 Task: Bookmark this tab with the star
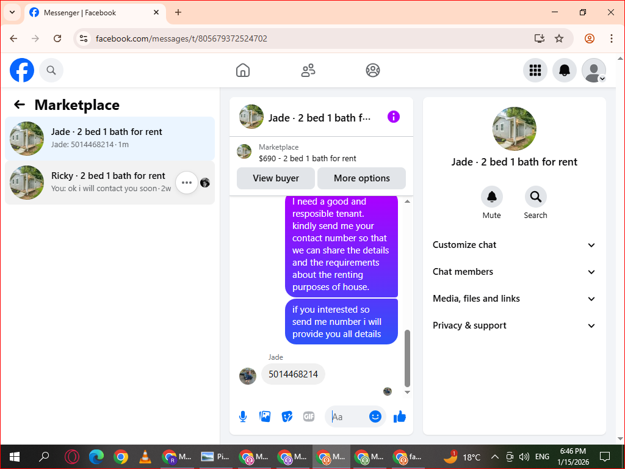(559, 38)
